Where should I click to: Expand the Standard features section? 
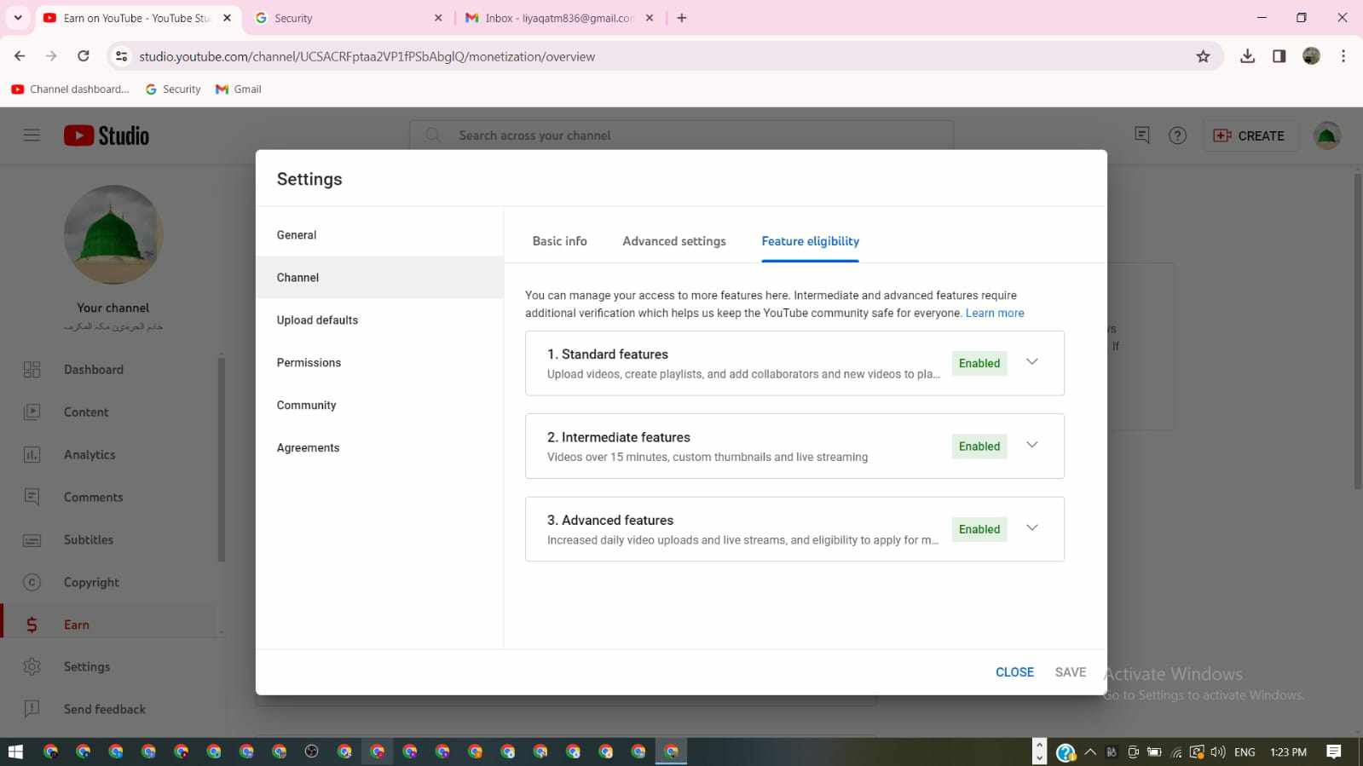pos(1031,362)
